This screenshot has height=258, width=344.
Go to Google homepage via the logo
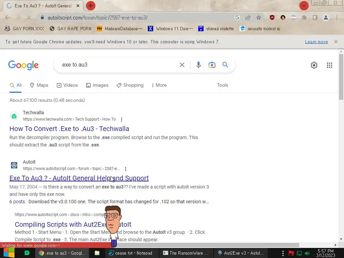coord(24,65)
